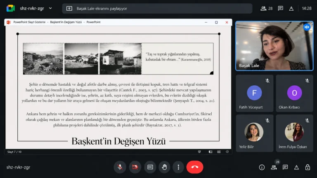
Task: Click the screen share presenting icon
Action: (x=69, y=9)
